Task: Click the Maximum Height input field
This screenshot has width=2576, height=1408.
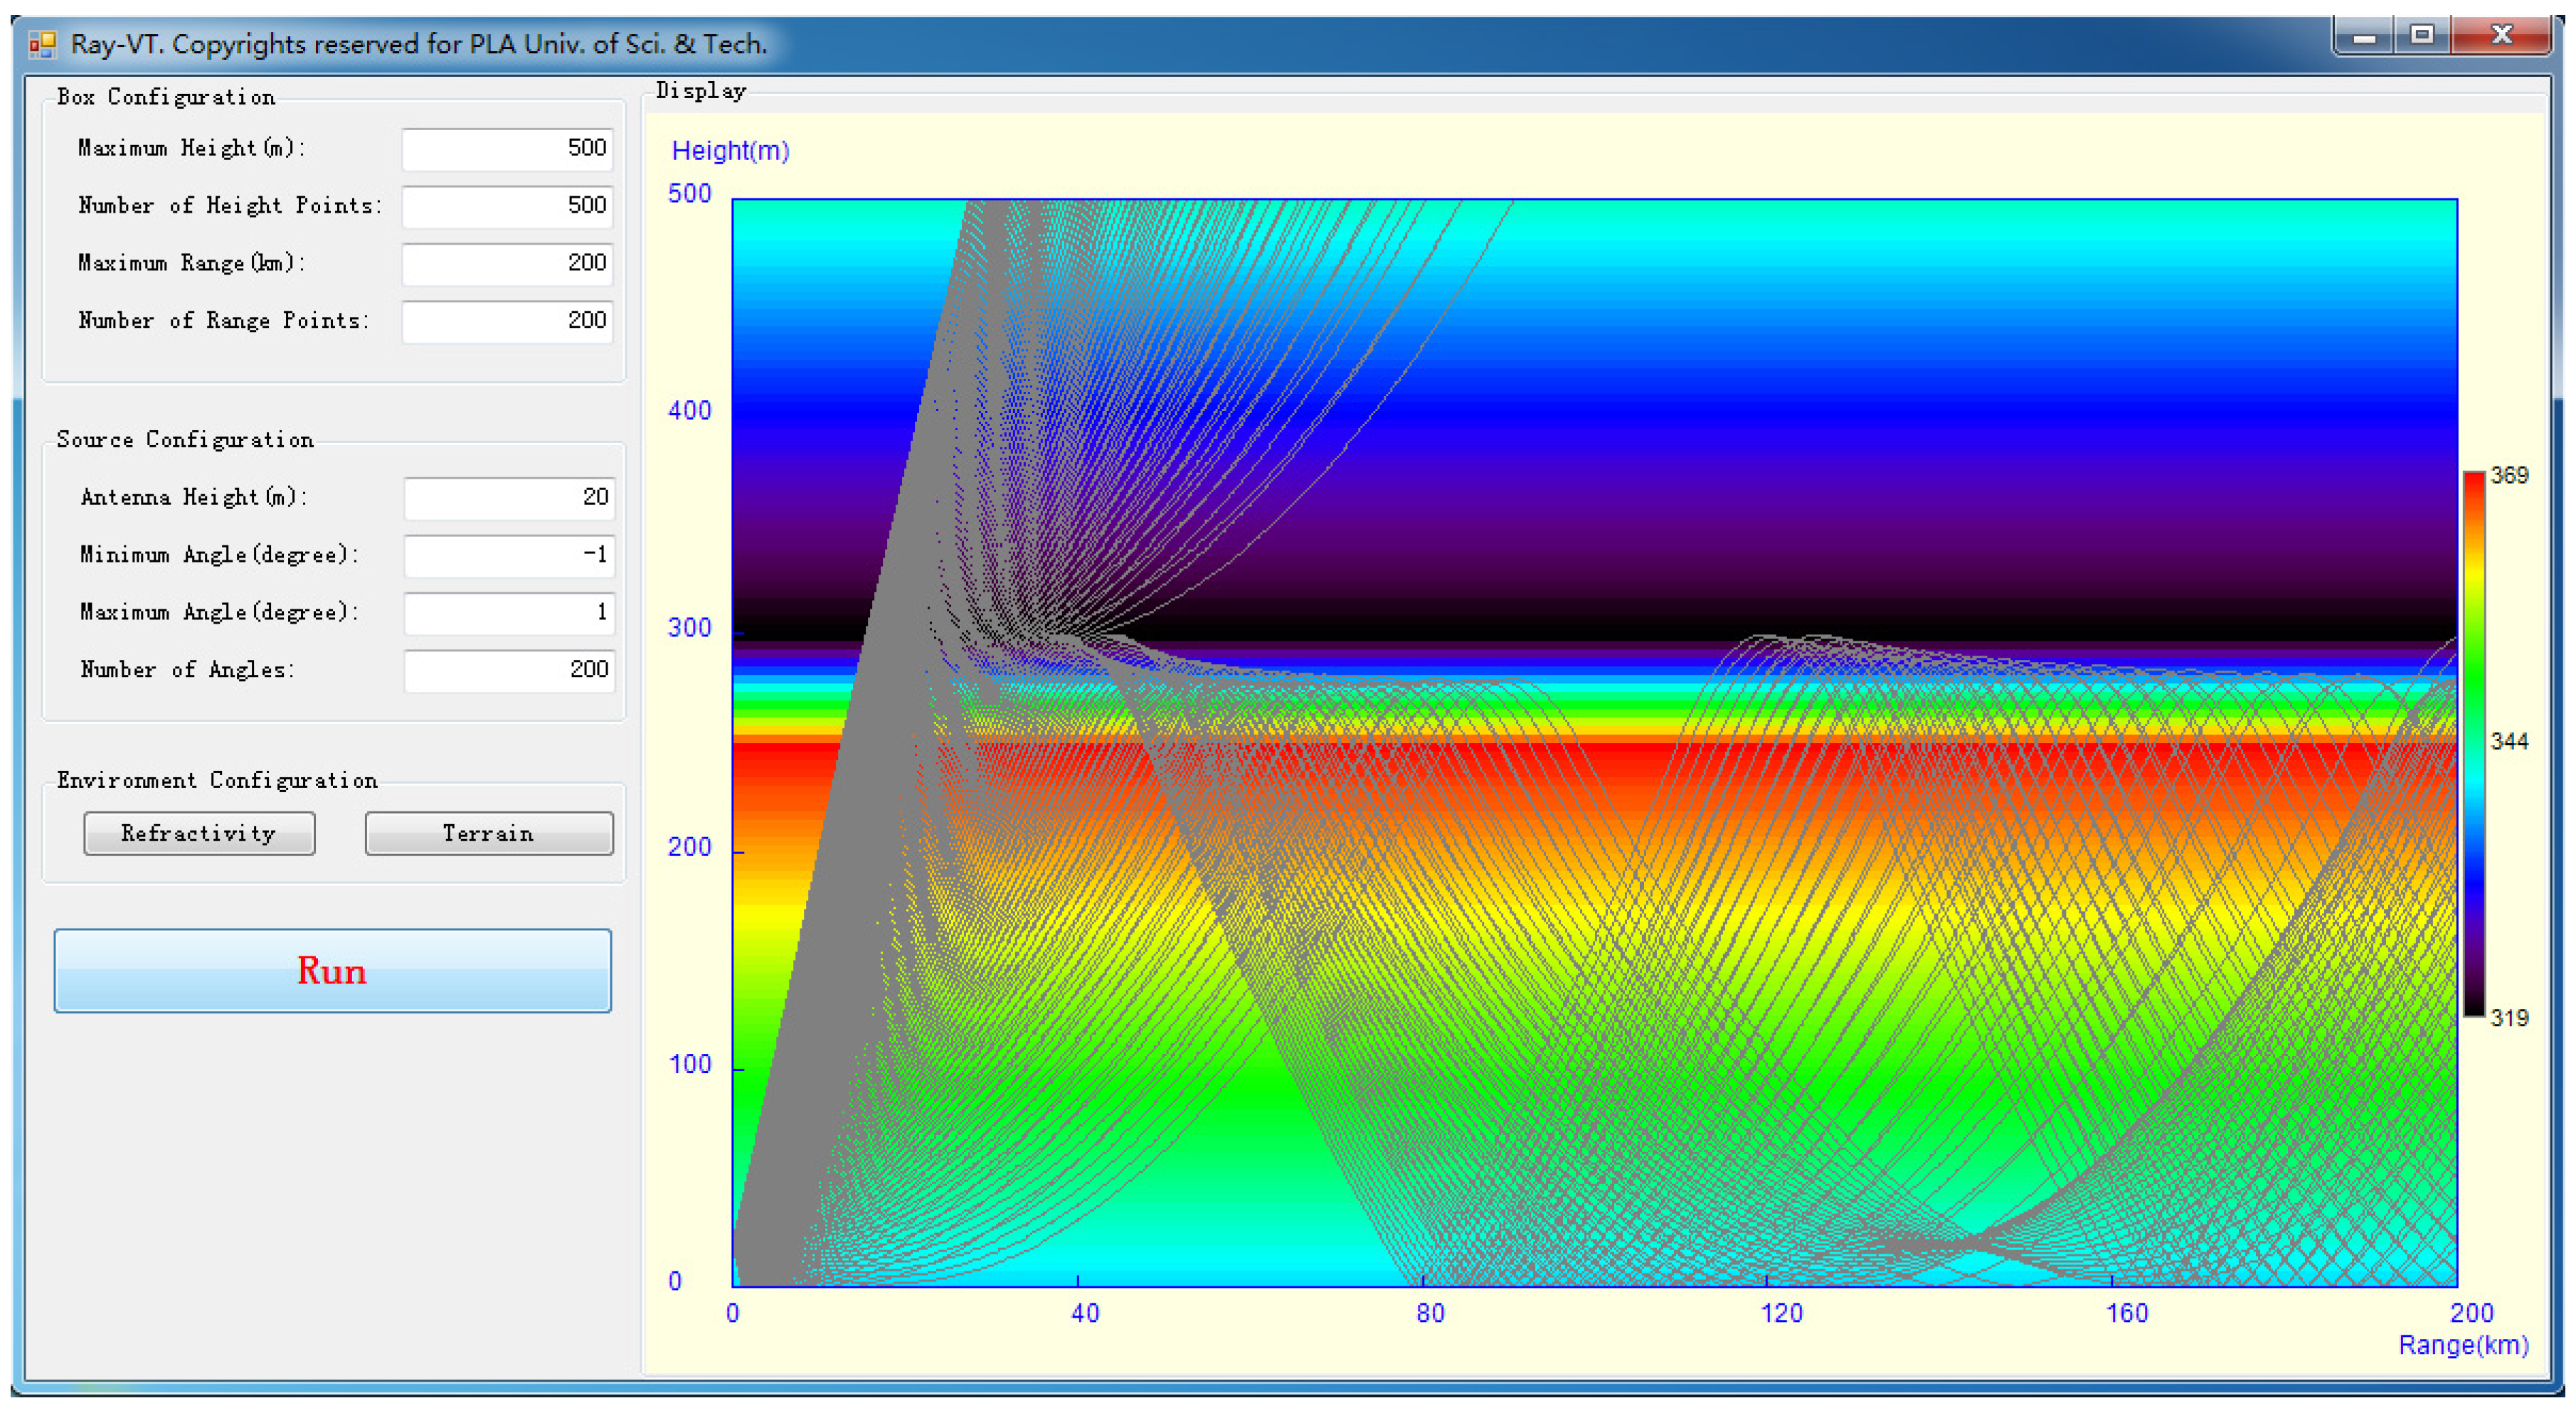Action: pyautogui.click(x=507, y=149)
